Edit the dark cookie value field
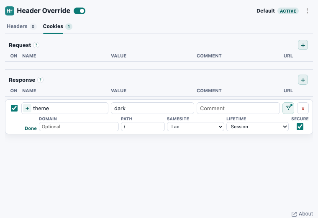318x218 pixels. 152,108
